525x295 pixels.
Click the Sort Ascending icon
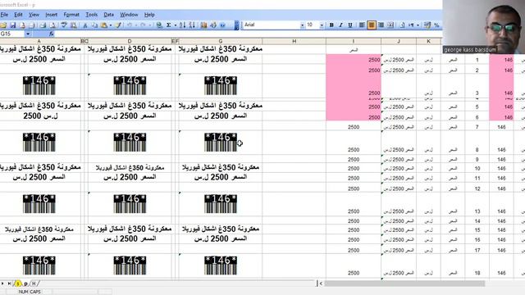[x=182, y=25]
